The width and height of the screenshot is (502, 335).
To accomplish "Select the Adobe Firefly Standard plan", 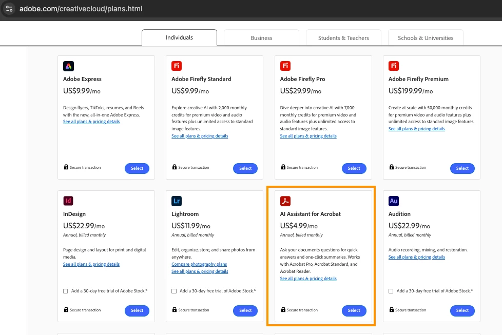I will 245,168.
